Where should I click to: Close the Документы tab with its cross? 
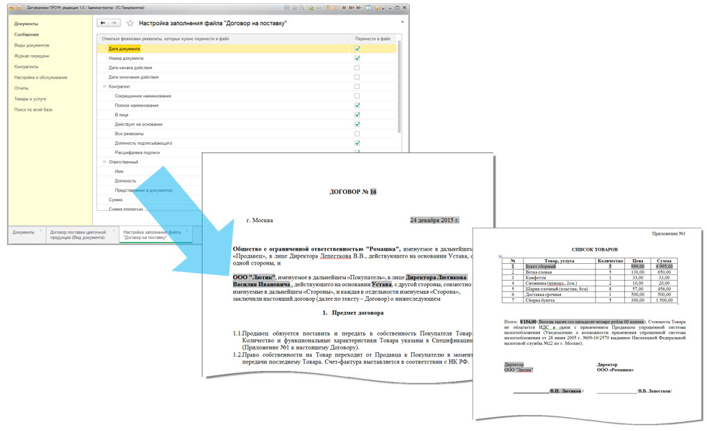point(40,230)
